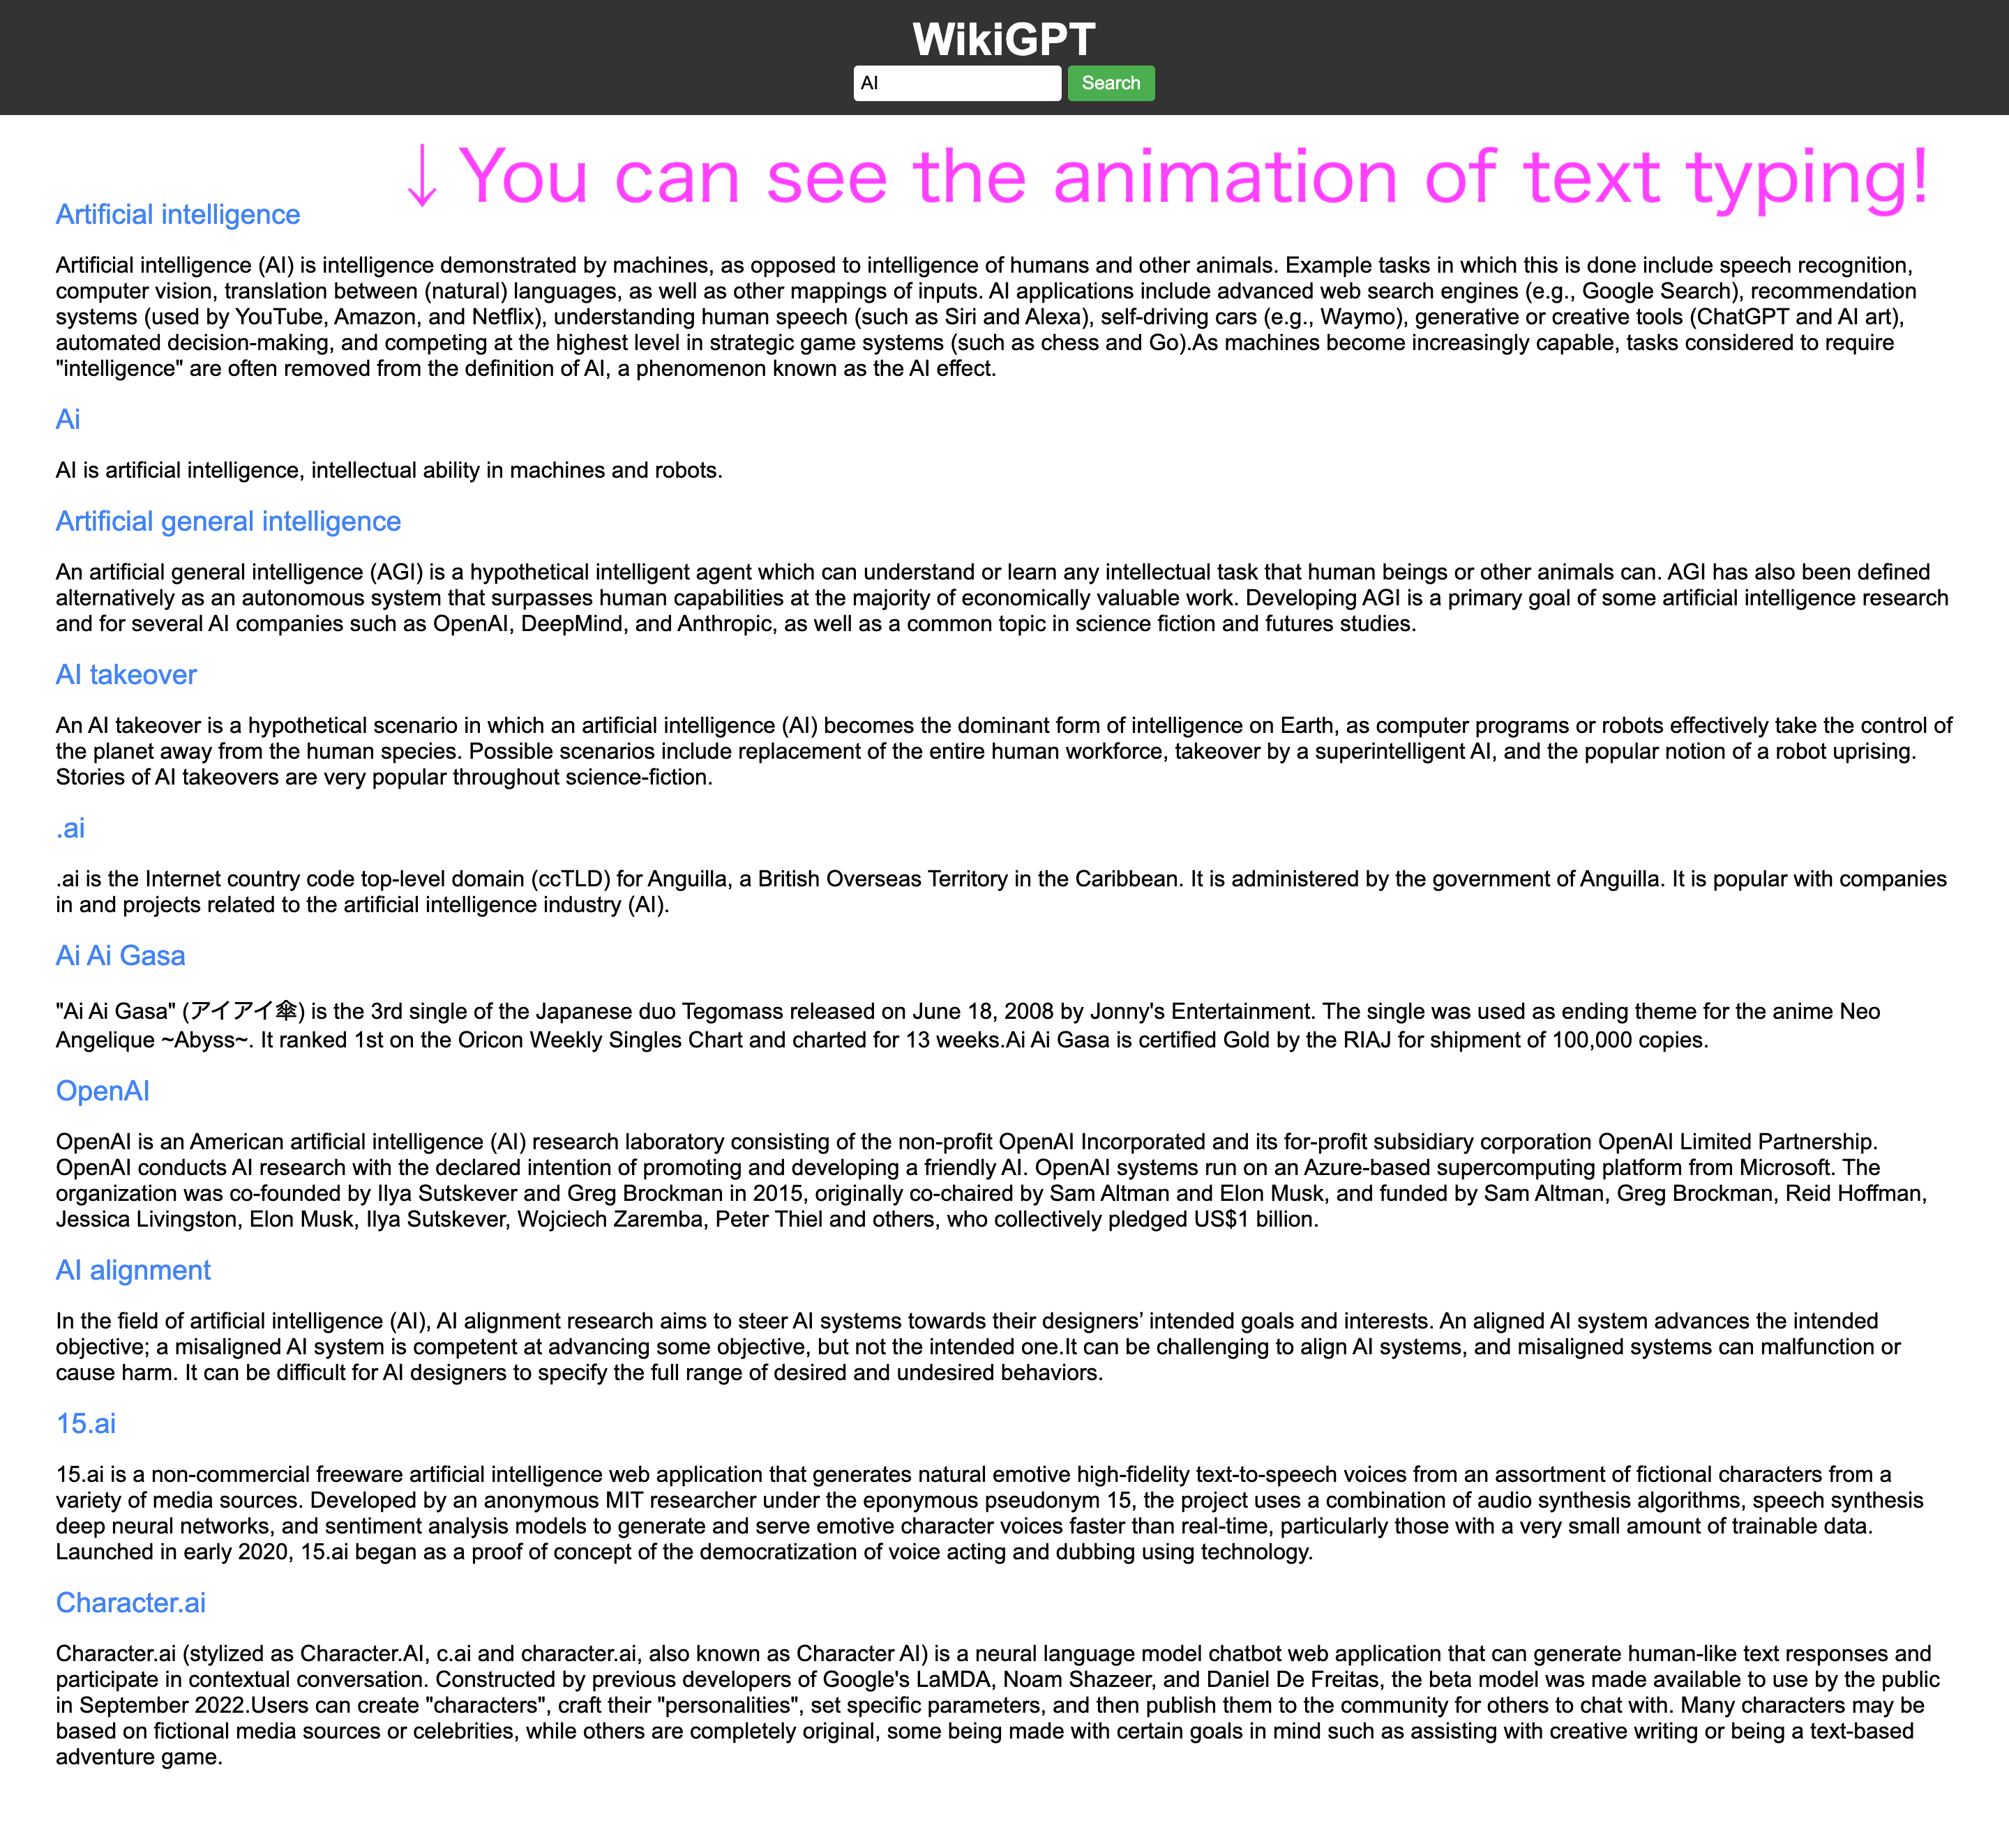Open the "Ai" article link
Viewport: 2009px width, 1848px height.
pyautogui.click(x=68, y=419)
